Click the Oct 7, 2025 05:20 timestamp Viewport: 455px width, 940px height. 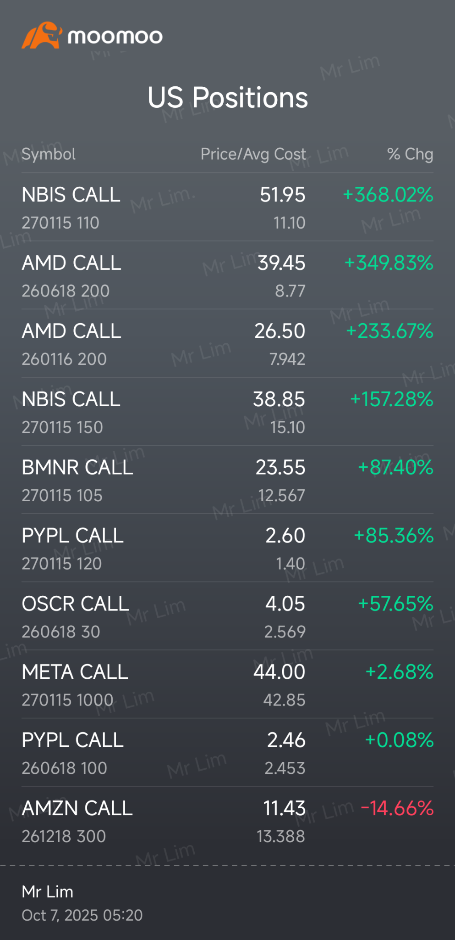pos(82,915)
